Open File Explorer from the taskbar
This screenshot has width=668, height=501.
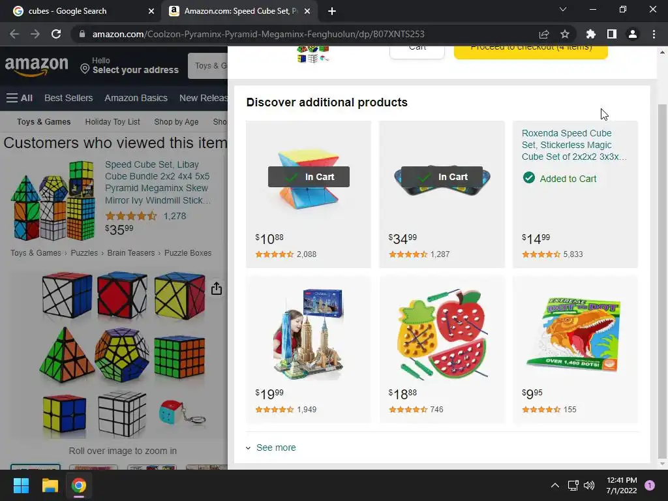coord(50,485)
